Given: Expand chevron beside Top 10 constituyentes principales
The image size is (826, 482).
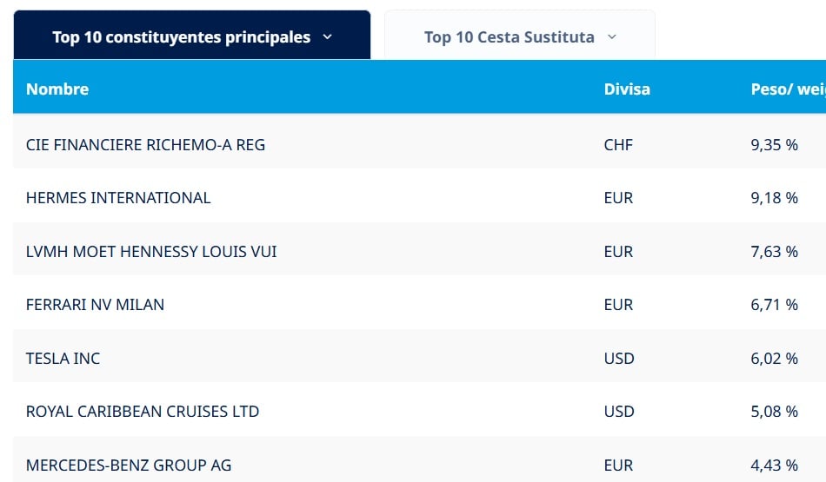Looking at the screenshot, I should [x=328, y=36].
